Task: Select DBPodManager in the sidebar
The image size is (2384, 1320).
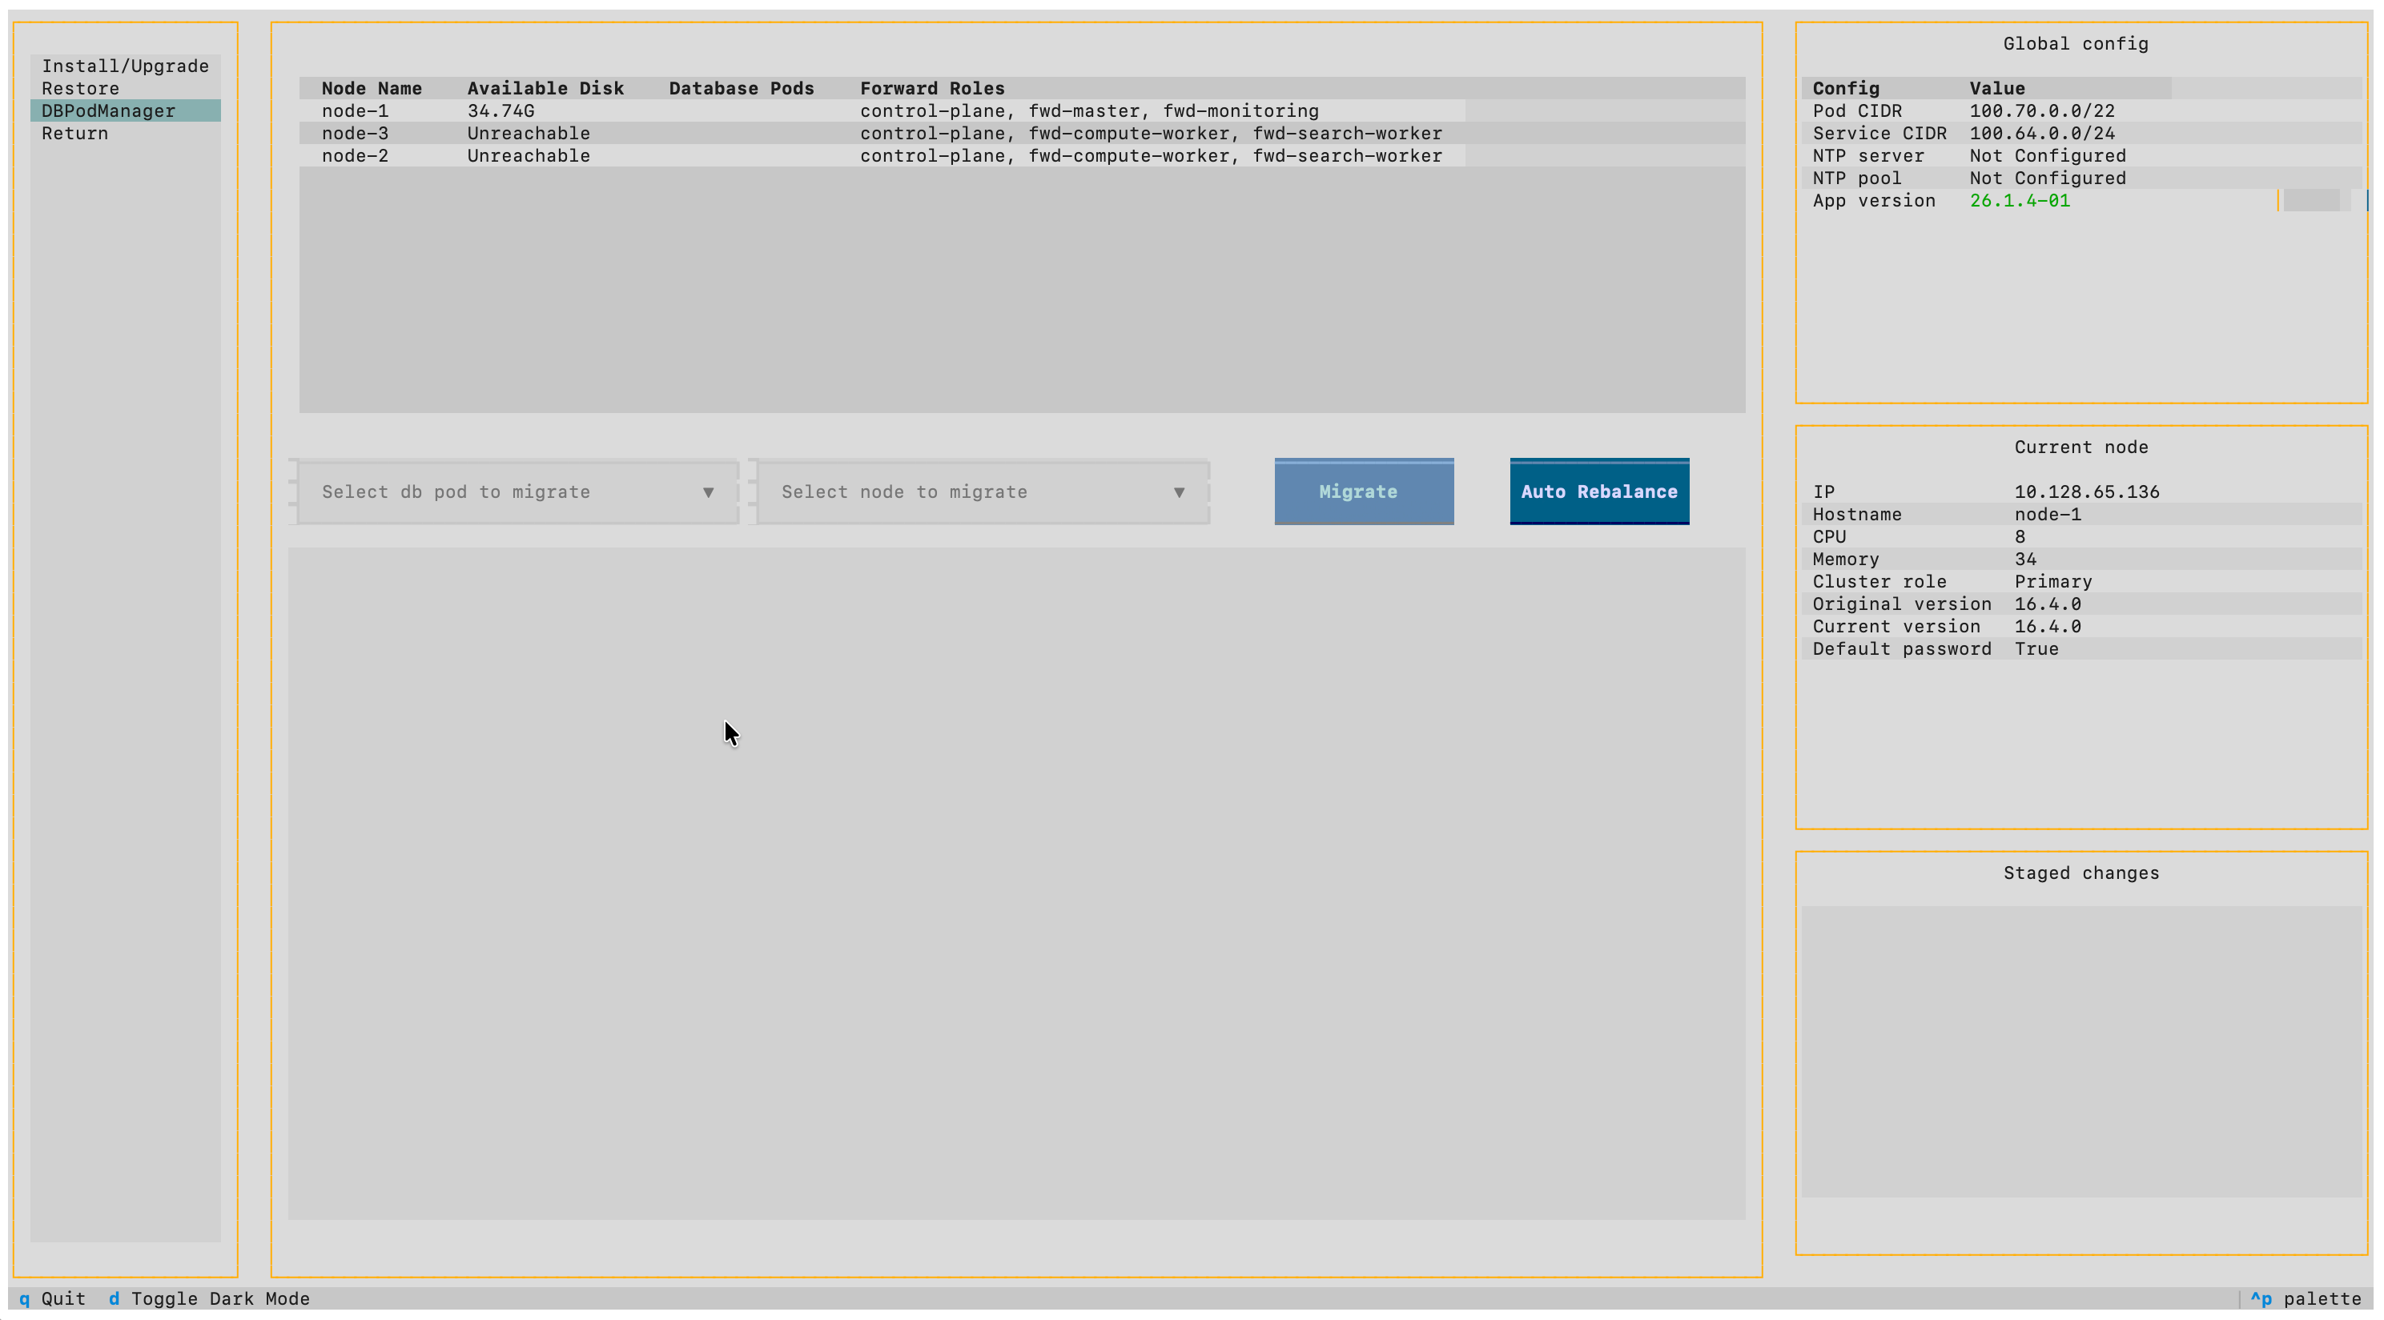Action: (125, 110)
